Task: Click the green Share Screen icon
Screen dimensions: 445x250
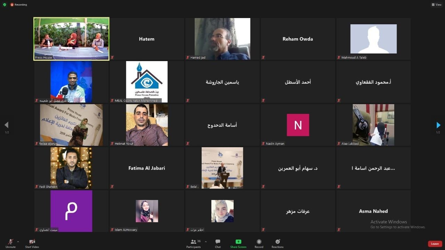Action: tap(238, 242)
